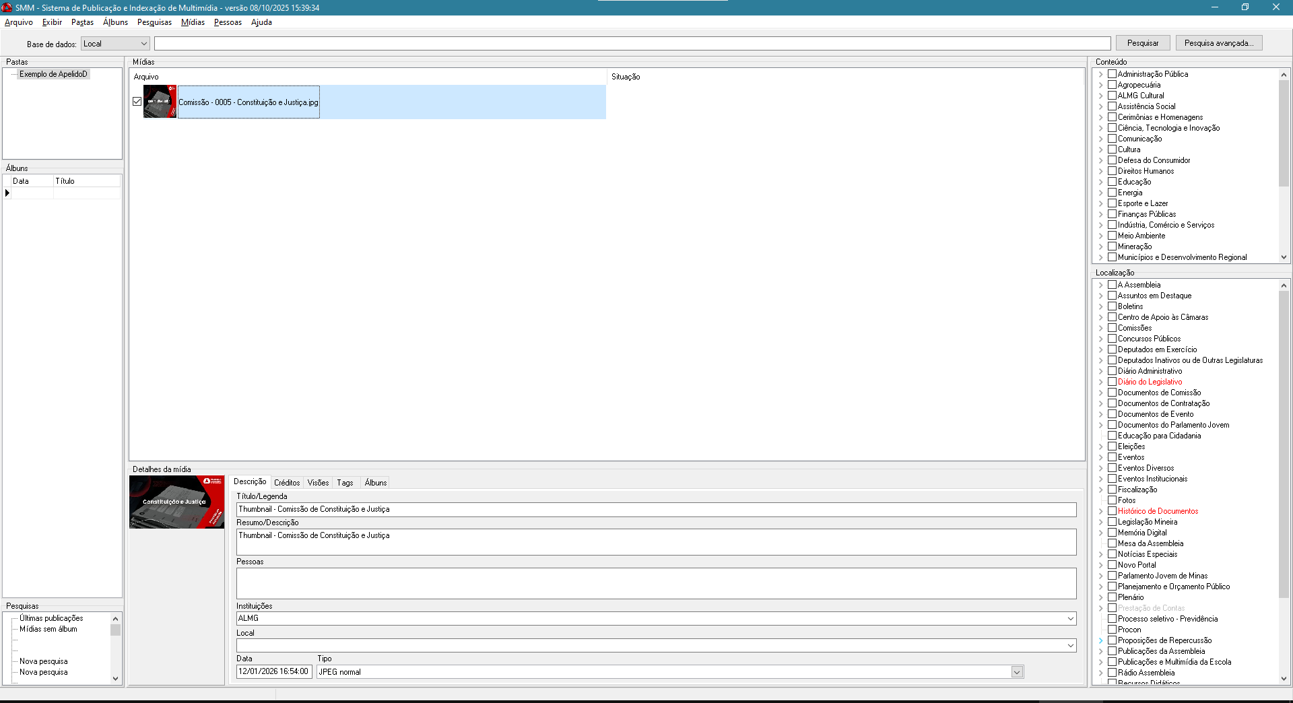Open the Tipo JPEG normal dropdown arrow
The image size is (1293, 703).
click(1017, 672)
